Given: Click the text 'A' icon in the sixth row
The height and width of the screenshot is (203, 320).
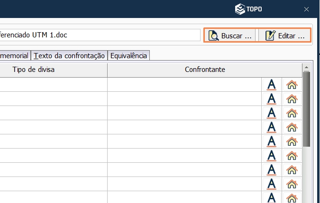Looking at the screenshot, I should pyautogui.click(x=272, y=156).
